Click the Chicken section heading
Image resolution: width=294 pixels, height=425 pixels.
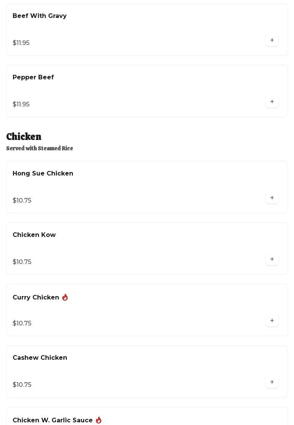(x=24, y=137)
